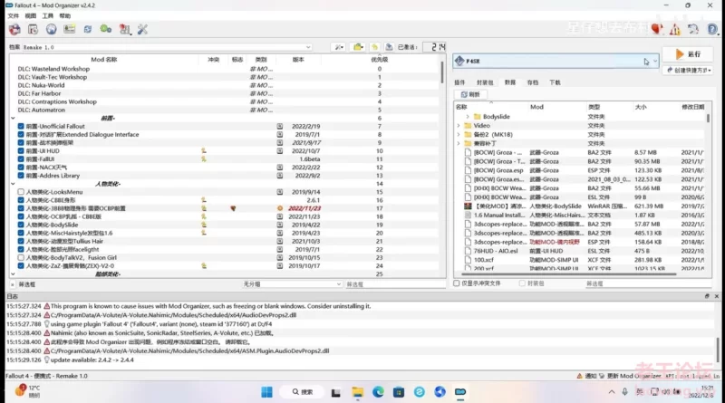Click the 运行 run button

(x=688, y=54)
